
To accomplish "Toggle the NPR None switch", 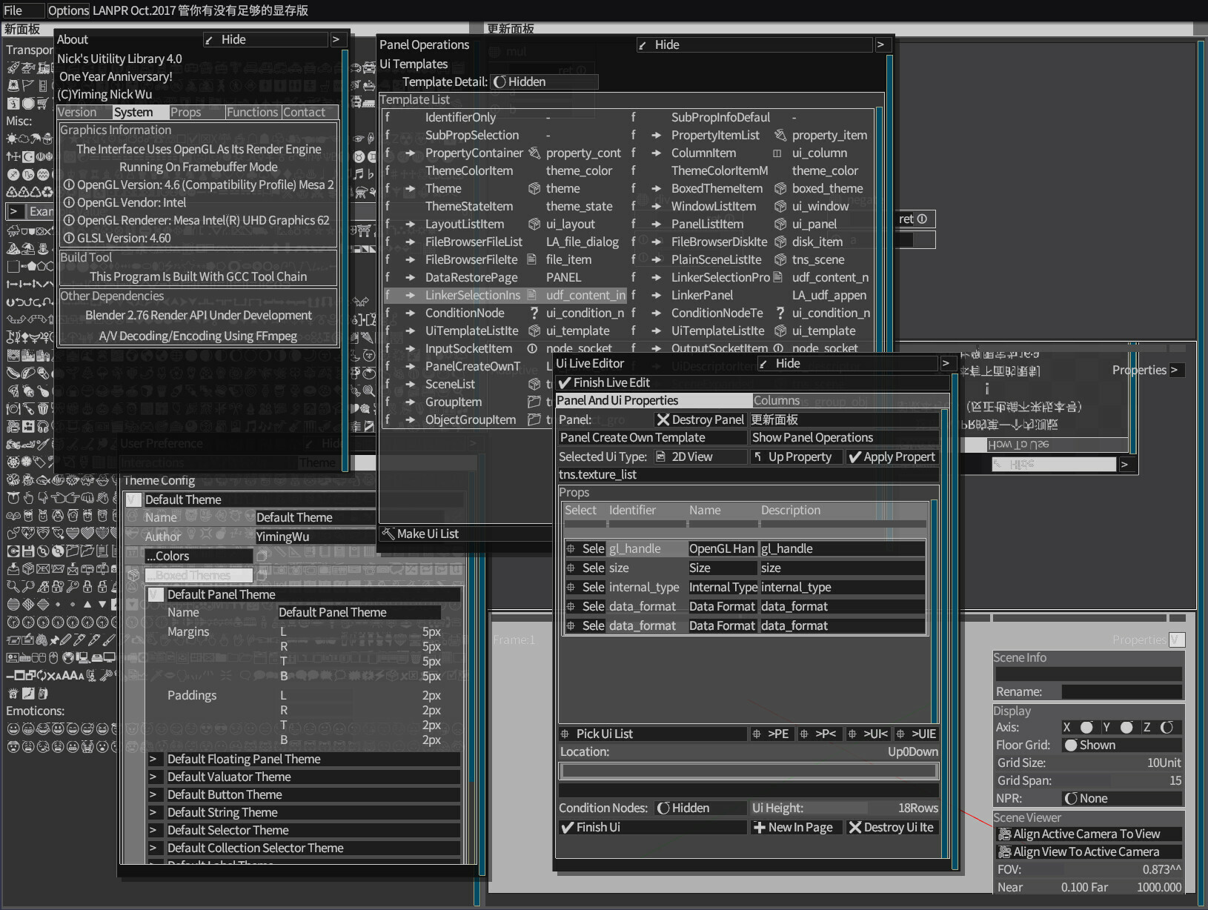I will [1122, 798].
